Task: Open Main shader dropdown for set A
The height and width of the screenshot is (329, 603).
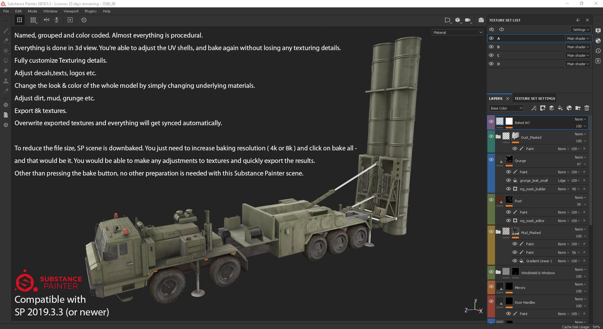Action: pyautogui.click(x=578, y=38)
